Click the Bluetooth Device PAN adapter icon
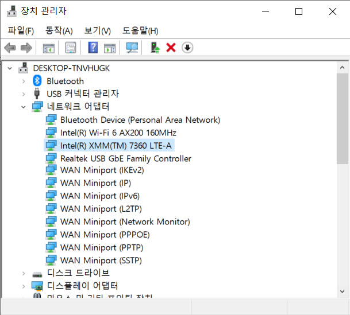350x315 pixels. click(x=51, y=119)
